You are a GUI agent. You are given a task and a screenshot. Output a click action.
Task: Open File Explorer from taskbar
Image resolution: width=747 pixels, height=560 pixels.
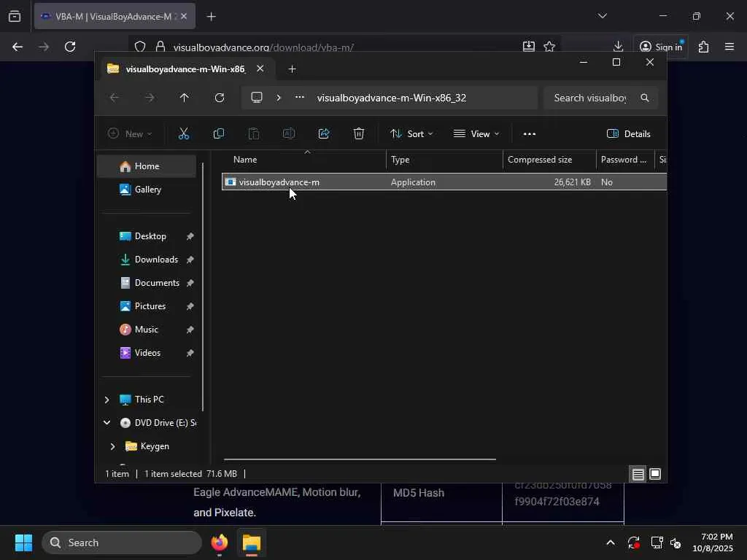pyautogui.click(x=252, y=542)
